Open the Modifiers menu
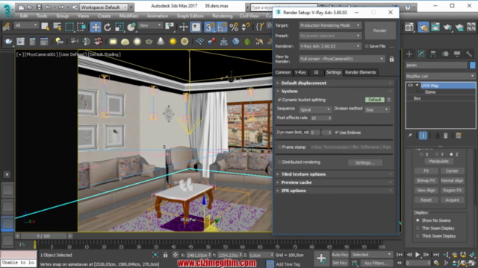 pyautogui.click(x=128, y=16)
